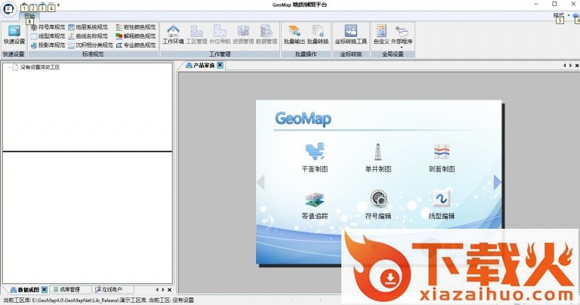Close the left panel using bottom X

click(x=169, y=290)
